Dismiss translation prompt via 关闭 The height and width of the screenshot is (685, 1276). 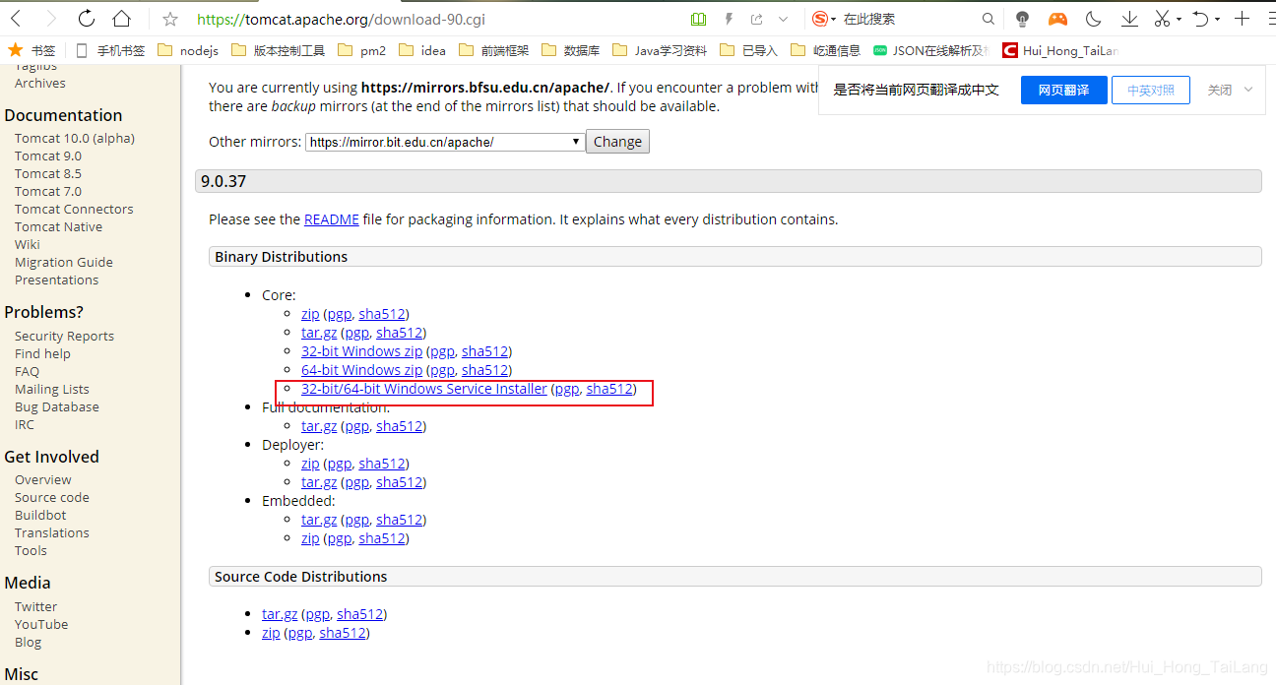(x=1220, y=90)
